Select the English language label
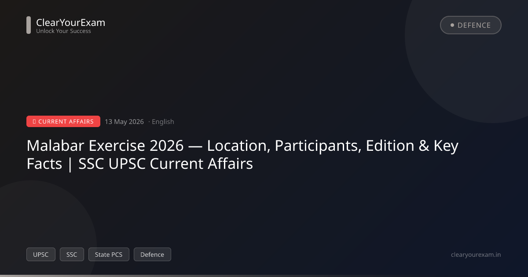 pos(163,122)
